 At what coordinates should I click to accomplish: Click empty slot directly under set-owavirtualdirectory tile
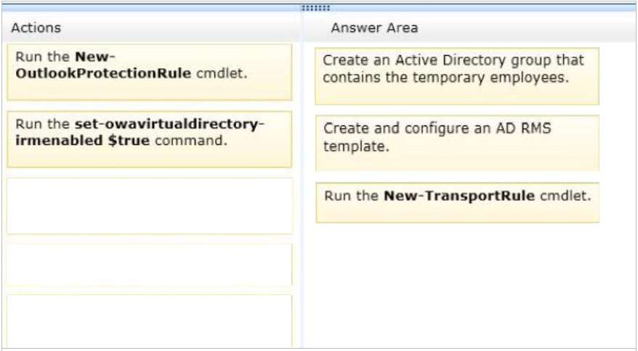pos(150,206)
